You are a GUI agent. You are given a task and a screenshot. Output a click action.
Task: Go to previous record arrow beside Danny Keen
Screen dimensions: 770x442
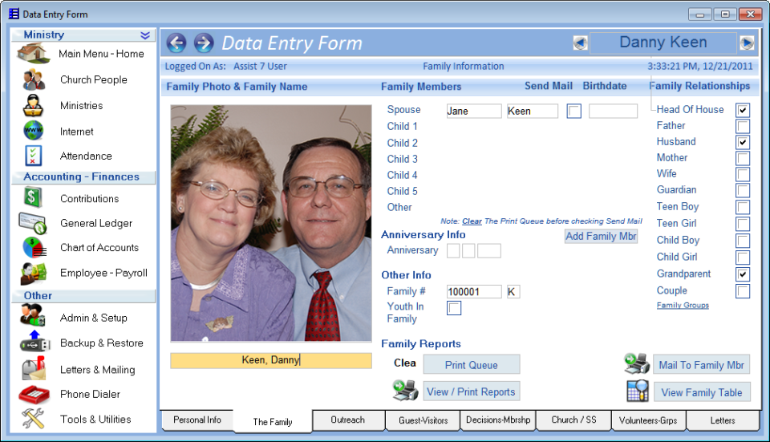[x=580, y=43]
